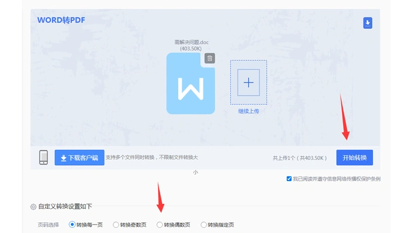The width and height of the screenshot is (413, 233).
Task: Click the 自定义转换设置如下 heading text
Action: [65, 206]
